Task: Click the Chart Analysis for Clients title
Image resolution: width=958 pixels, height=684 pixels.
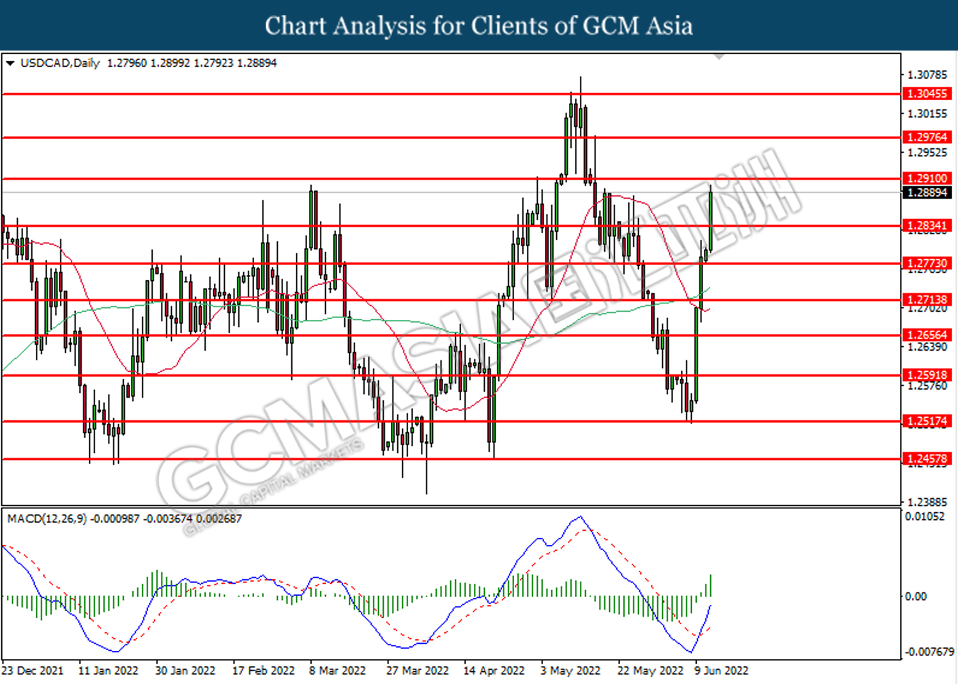Action: pyautogui.click(x=479, y=26)
